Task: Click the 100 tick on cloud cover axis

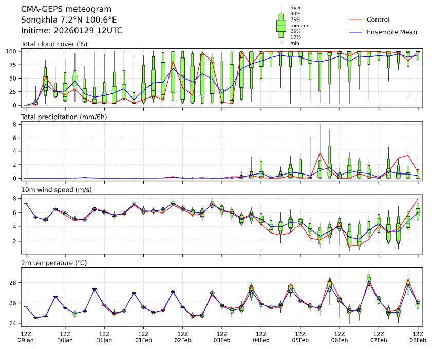Action: pyautogui.click(x=13, y=51)
